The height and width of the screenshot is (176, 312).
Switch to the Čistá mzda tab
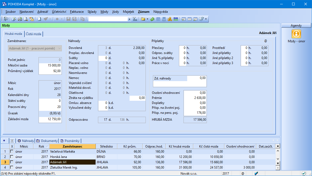(x=33, y=34)
